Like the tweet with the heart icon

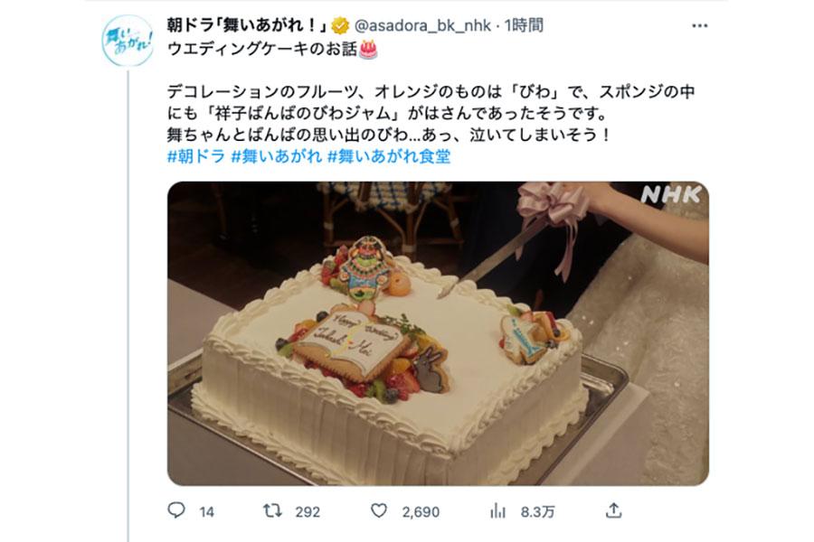point(378,511)
